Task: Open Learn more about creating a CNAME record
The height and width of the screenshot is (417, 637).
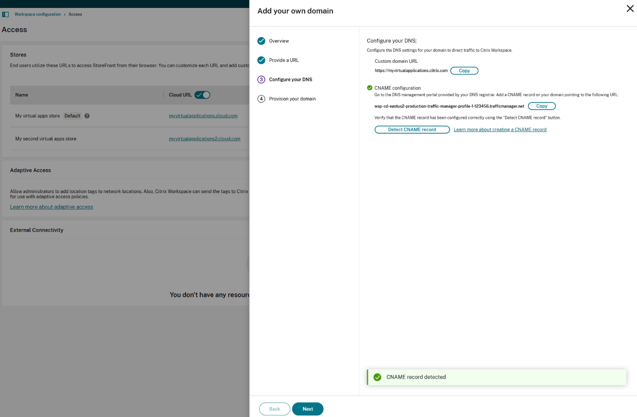Action: coord(500,130)
